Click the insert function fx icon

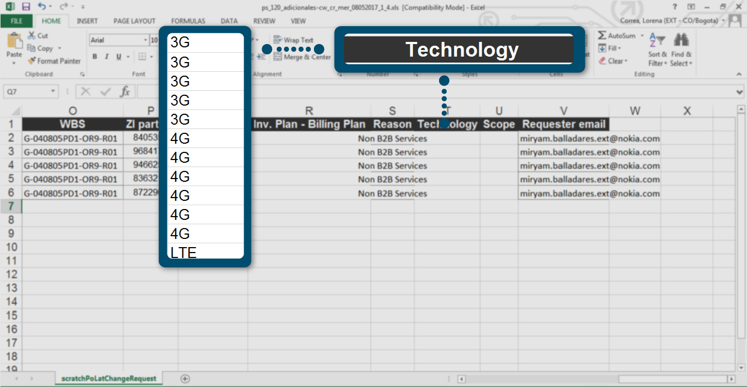pos(125,91)
